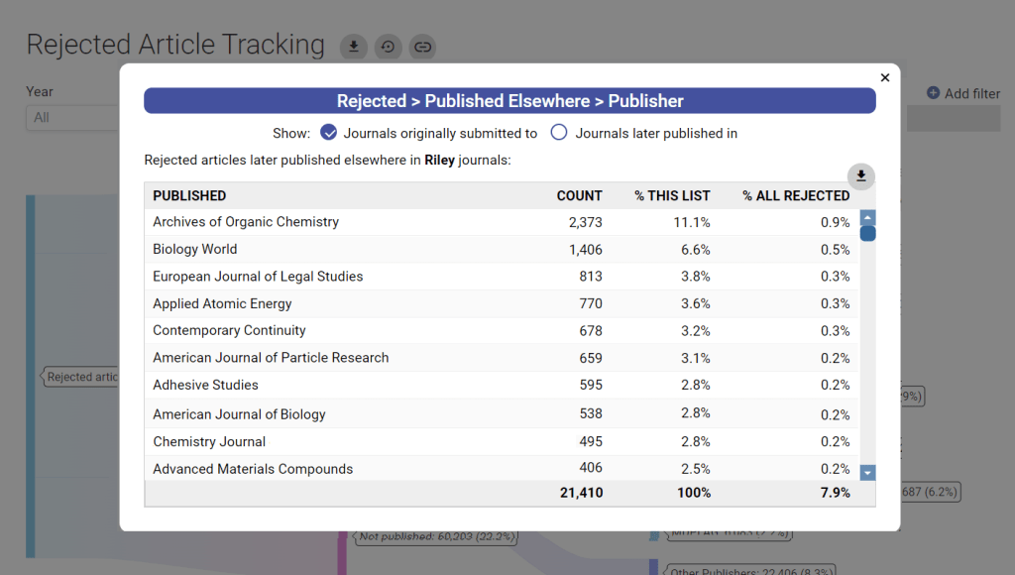Select the European Journal of Legal Studies row
This screenshot has width=1015, height=575.
(258, 277)
